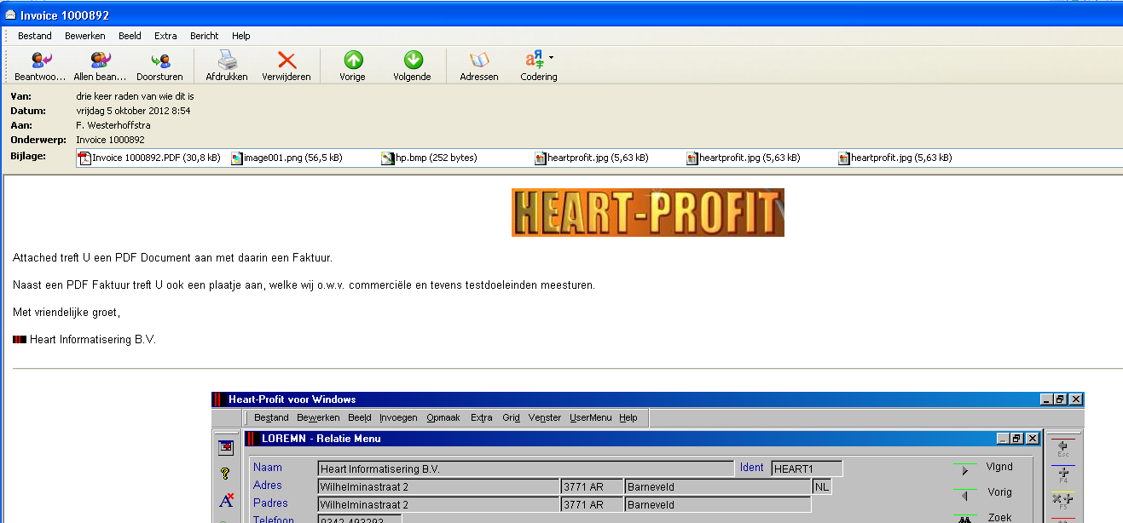
Task: Click the Adres street field 'Wilhelminastraat 2'
Action: (x=438, y=486)
